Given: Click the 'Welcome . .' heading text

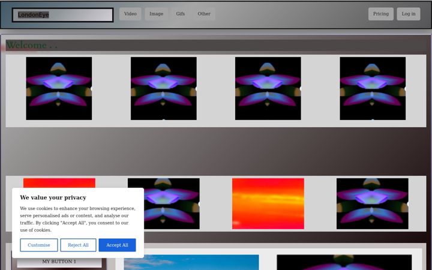Looking at the screenshot, I should 32,45.
